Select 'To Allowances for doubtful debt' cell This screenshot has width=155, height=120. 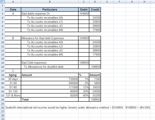[50, 67]
